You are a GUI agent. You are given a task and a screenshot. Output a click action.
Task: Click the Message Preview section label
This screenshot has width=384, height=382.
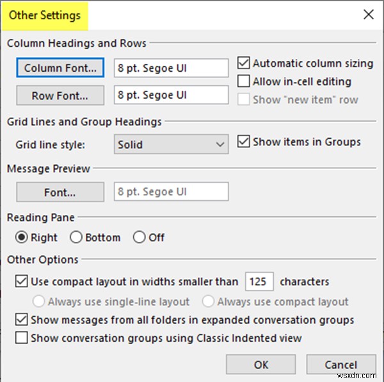coord(49,169)
